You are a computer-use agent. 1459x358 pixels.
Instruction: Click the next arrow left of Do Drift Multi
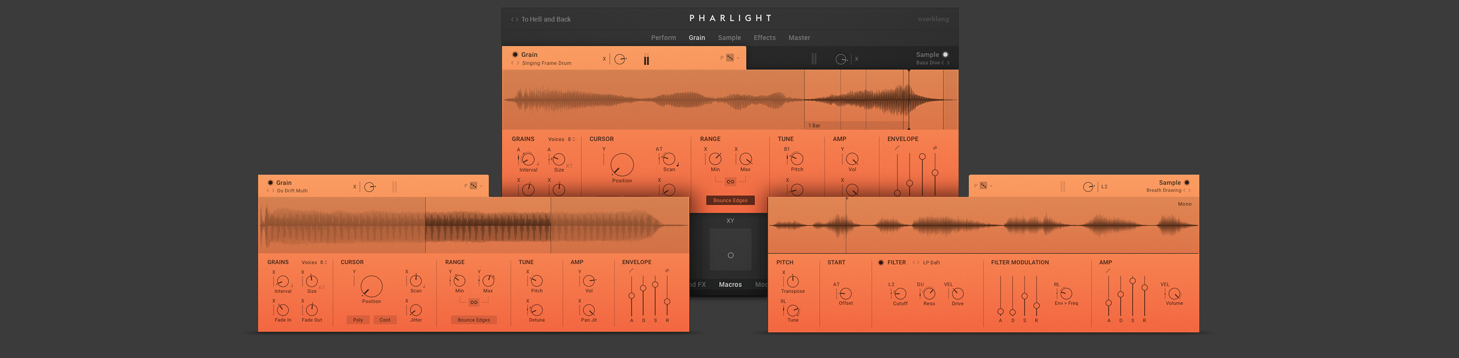273,191
